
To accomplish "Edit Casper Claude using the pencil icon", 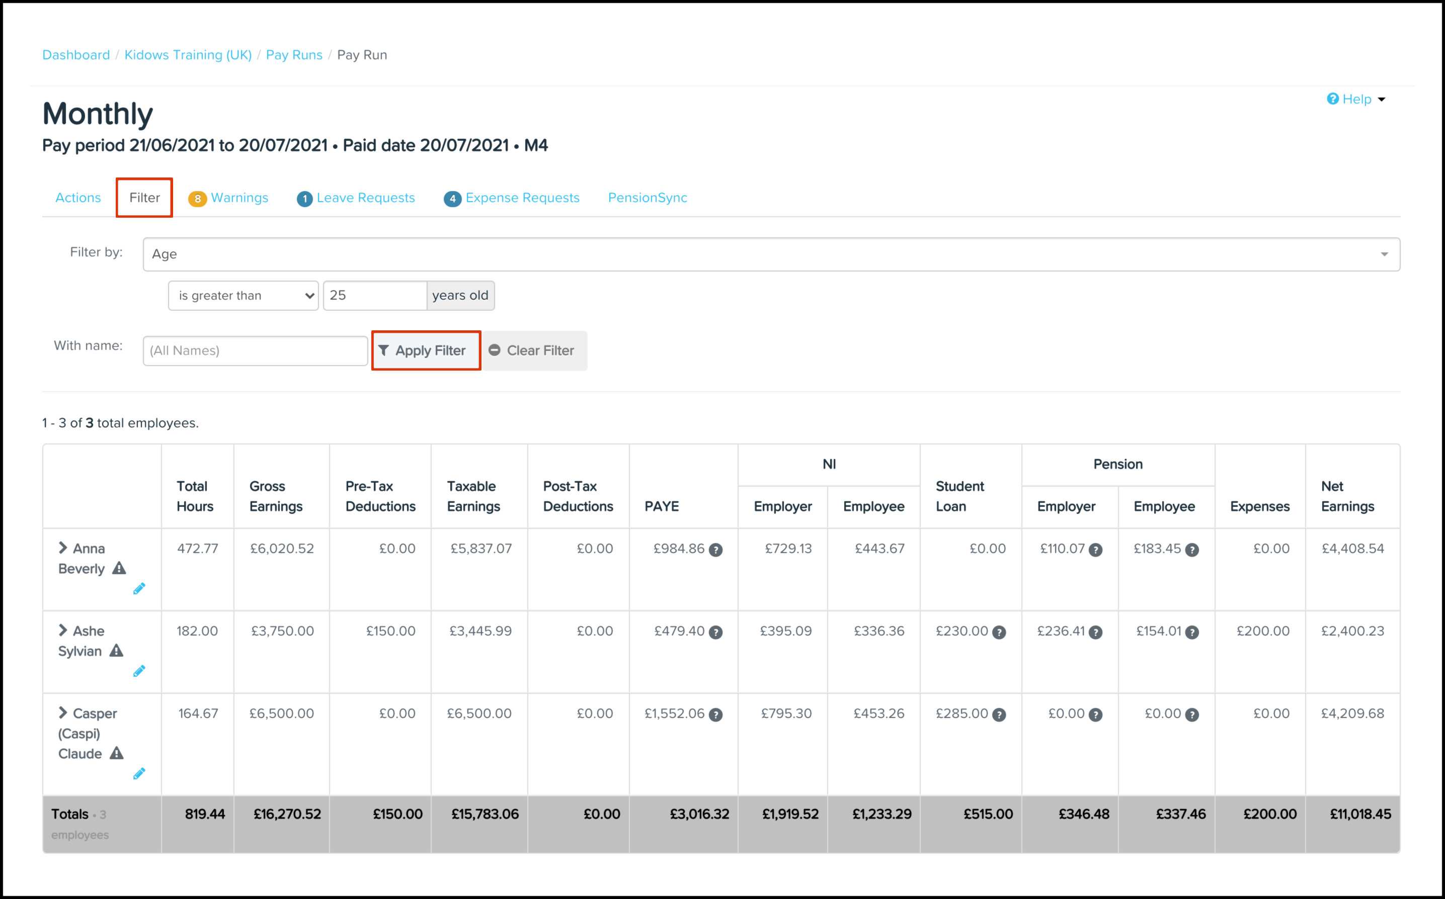I will 139,773.
